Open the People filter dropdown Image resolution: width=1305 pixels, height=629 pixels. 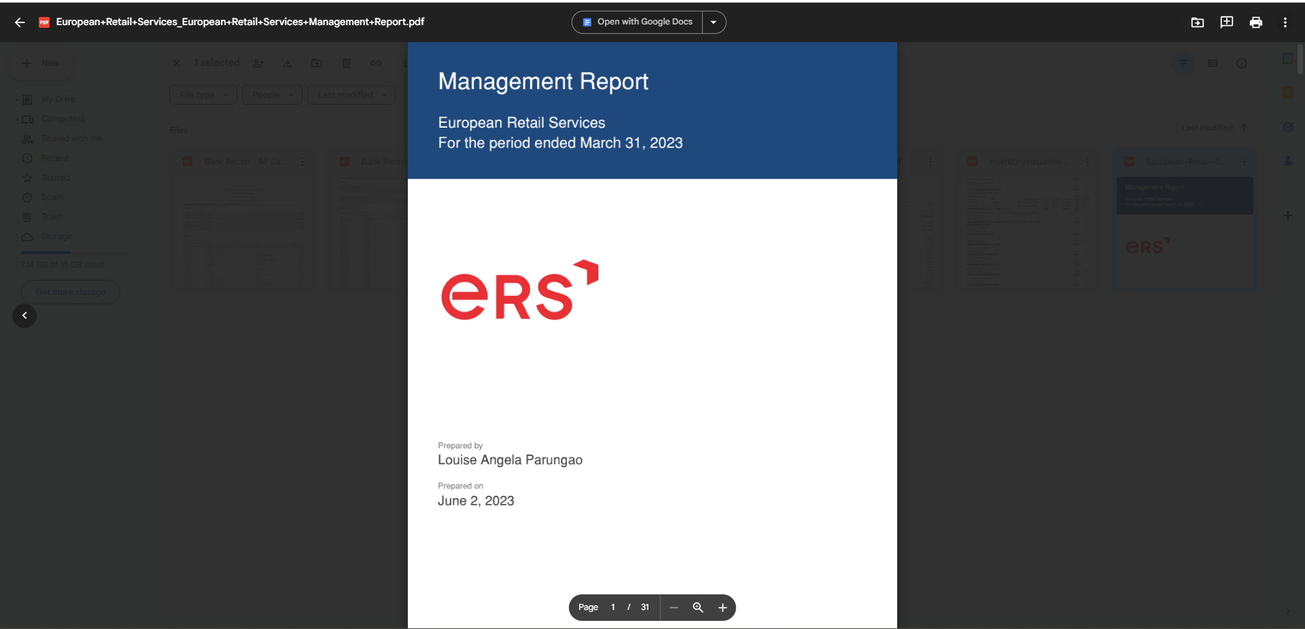(272, 95)
